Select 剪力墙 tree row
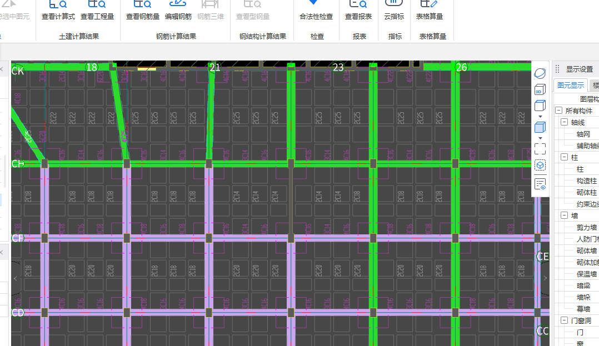599x346 pixels. (587, 228)
